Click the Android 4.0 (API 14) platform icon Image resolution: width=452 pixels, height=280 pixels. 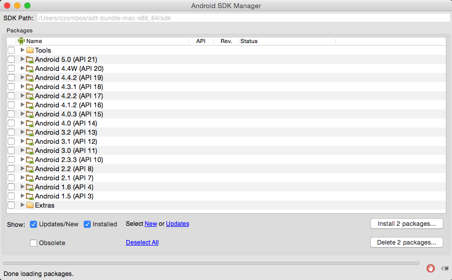point(30,124)
